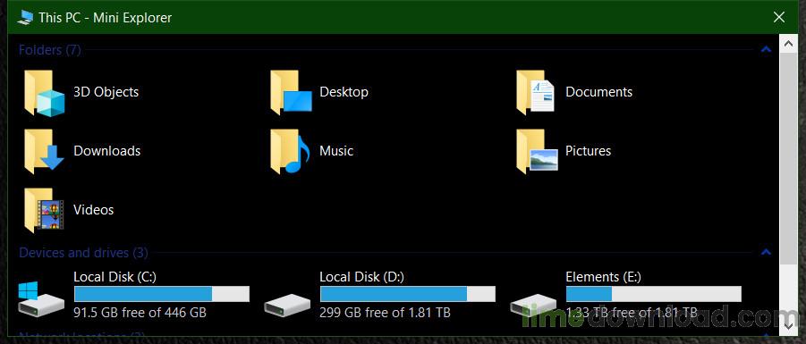Select the Music folder icon
The width and height of the screenshot is (806, 344).
coord(291,152)
